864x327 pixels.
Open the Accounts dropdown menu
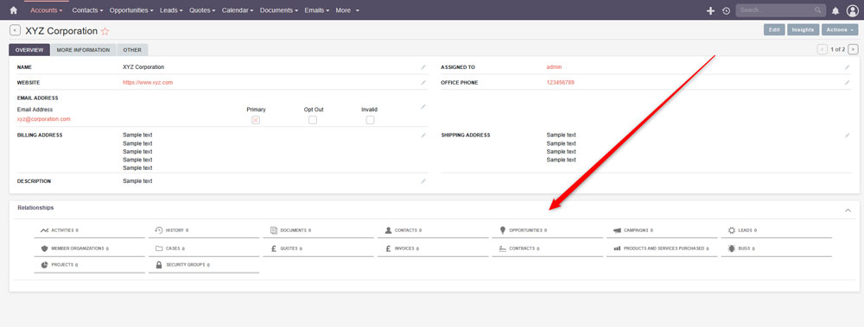tap(47, 10)
